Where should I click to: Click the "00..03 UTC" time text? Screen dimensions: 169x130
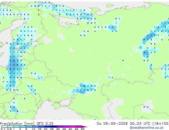140,124
